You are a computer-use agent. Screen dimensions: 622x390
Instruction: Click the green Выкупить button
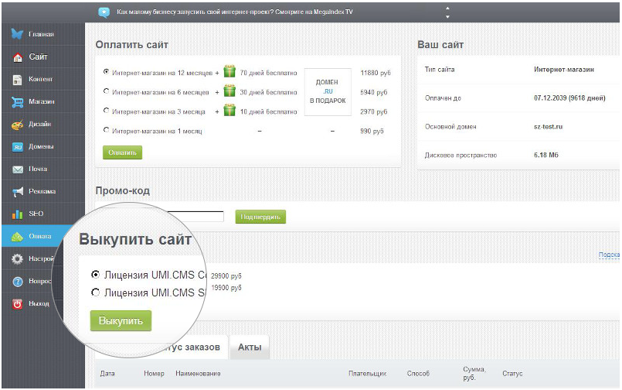pyautogui.click(x=121, y=320)
